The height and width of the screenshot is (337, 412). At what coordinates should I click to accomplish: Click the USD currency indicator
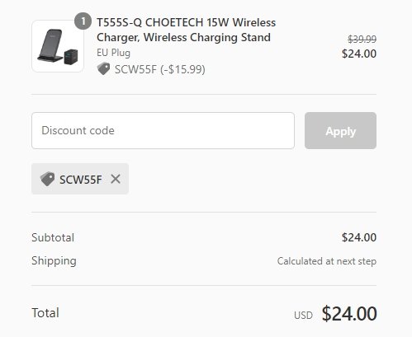[303, 316]
